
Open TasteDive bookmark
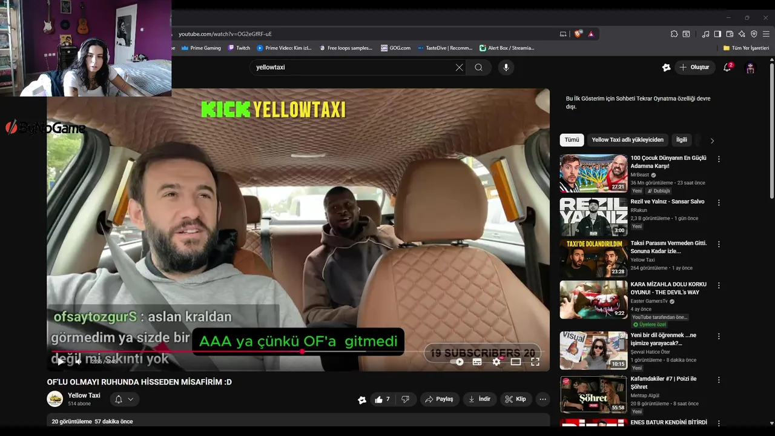444,48
